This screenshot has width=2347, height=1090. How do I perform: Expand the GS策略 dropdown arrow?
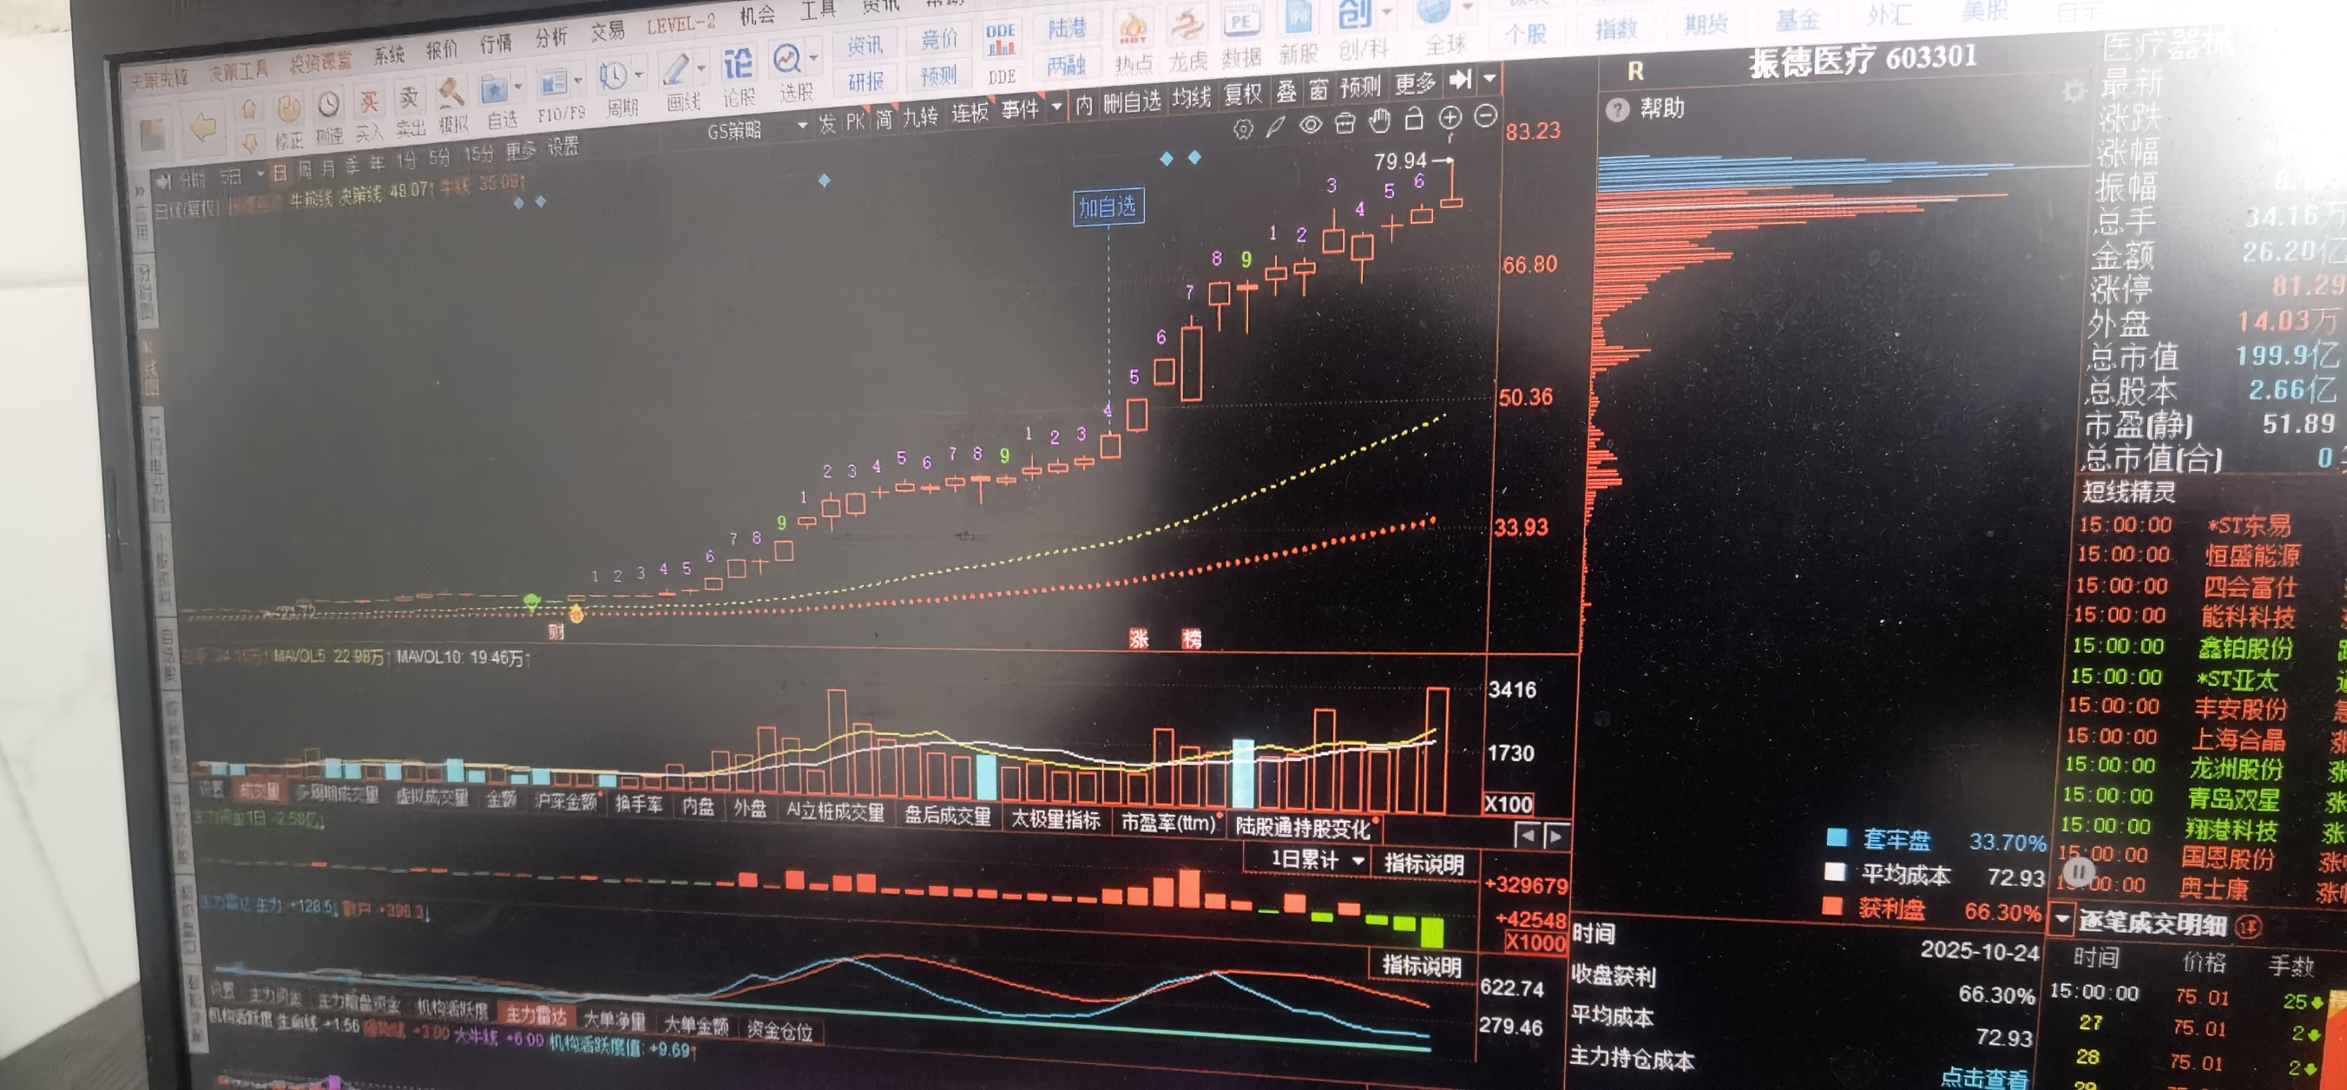coord(802,126)
